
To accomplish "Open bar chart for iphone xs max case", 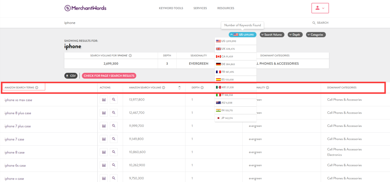I will [104, 100].
